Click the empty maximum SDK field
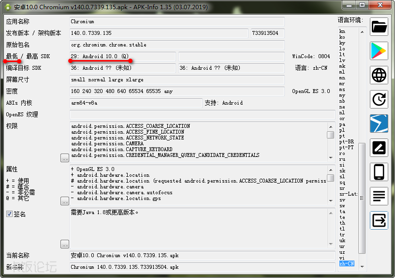Image resolution: width=395 pixels, height=278 pixels. [232, 56]
